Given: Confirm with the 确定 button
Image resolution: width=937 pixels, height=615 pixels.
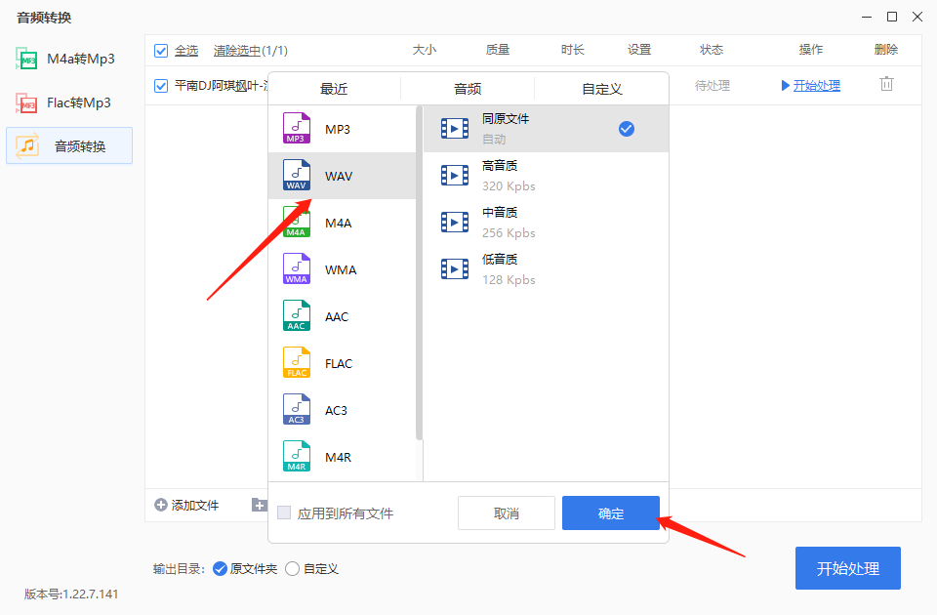Looking at the screenshot, I should (x=611, y=512).
